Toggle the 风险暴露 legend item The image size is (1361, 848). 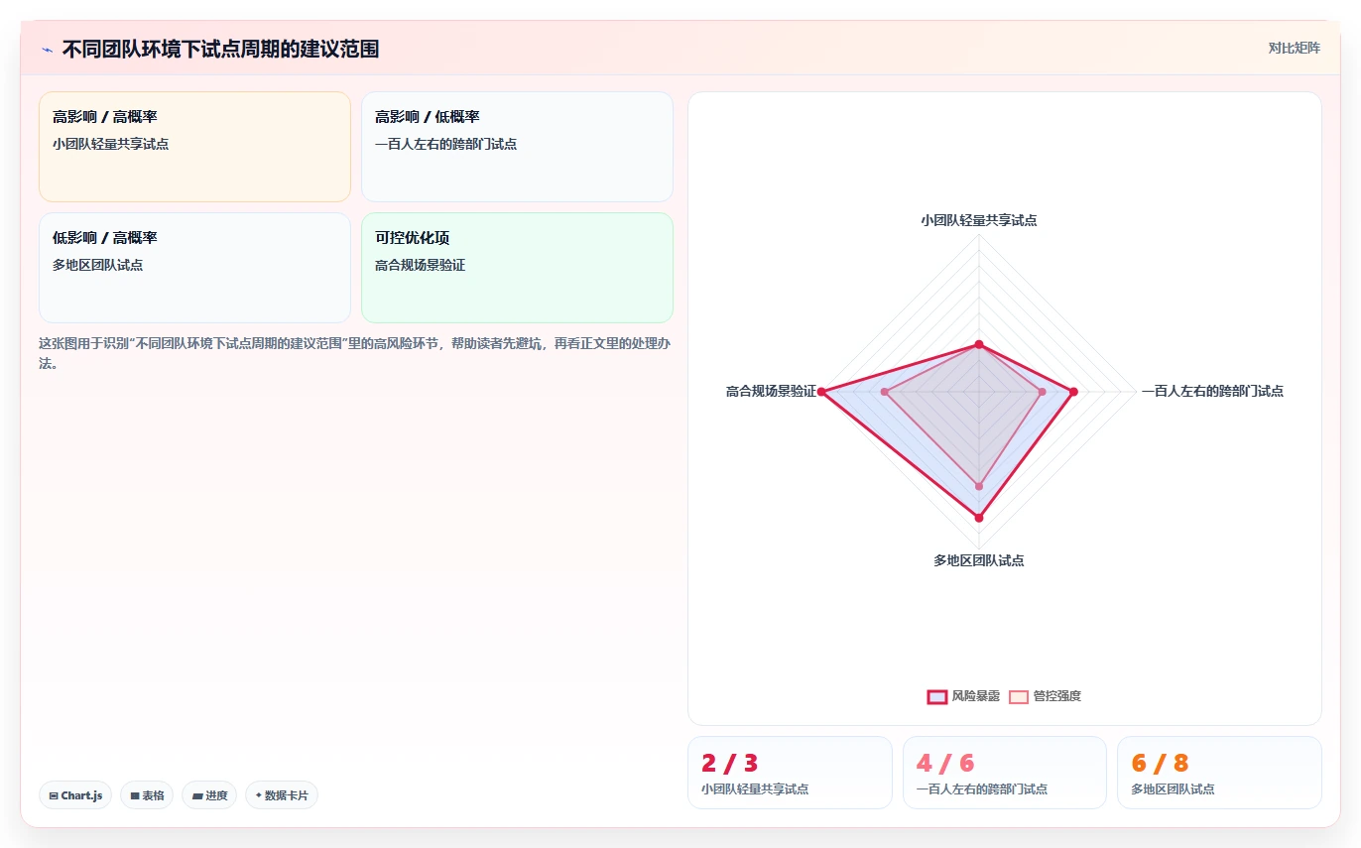(x=963, y=696)
